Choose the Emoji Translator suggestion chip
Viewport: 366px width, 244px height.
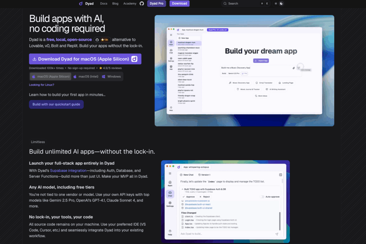pos(264,83)
